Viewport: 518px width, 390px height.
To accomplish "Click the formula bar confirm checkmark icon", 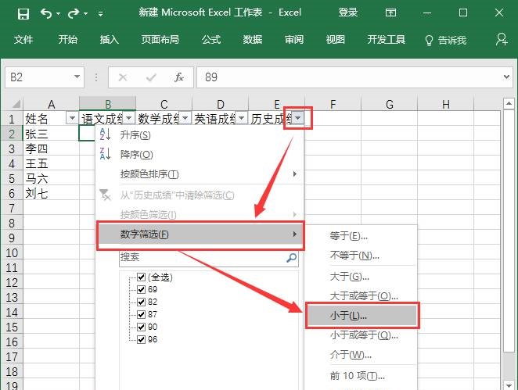I will (151, 77).
